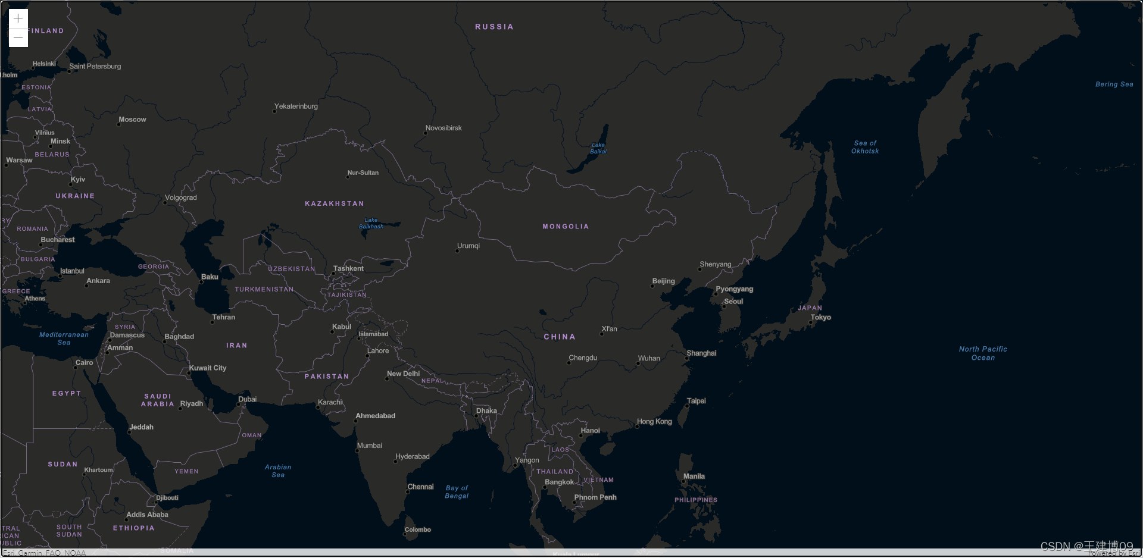Select the Chengdu city label
The width and height of the screenshot is (1143, 558).
click(583, 358)
